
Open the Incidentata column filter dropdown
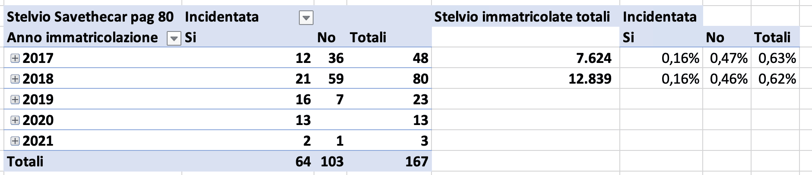pos(306,18)
